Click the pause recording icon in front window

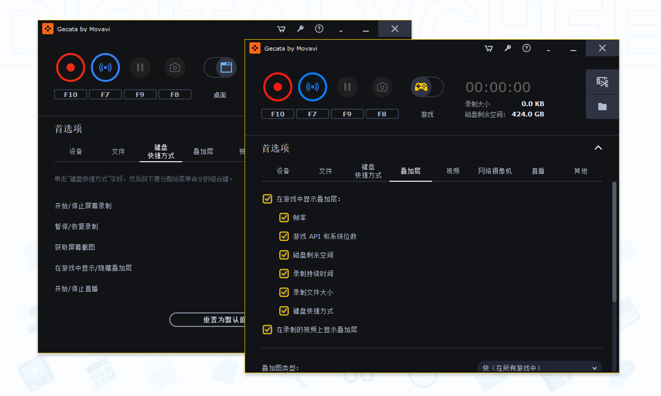[x=347, y=87]
